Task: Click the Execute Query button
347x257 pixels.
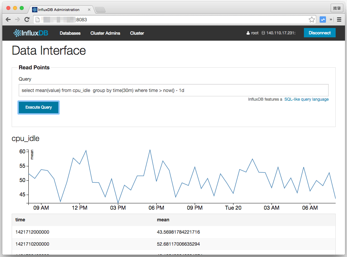Action: (38, 107)
